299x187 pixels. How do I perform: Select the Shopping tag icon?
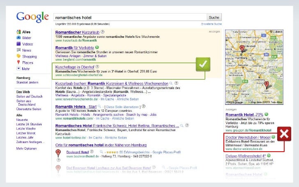(18, 56)
